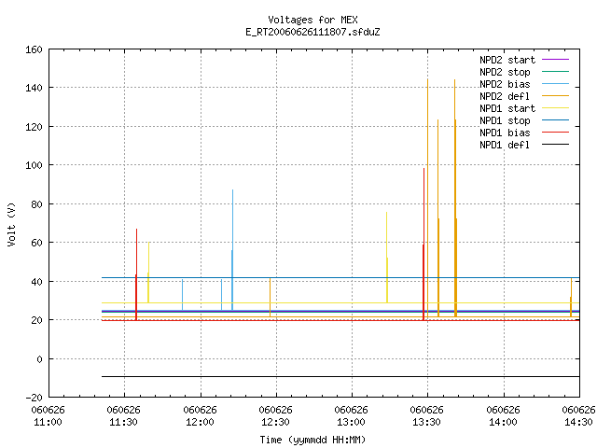Click the 'NPD2 stop' legend label
This screenshot has height=448, width=597.
tap(505, 72)
